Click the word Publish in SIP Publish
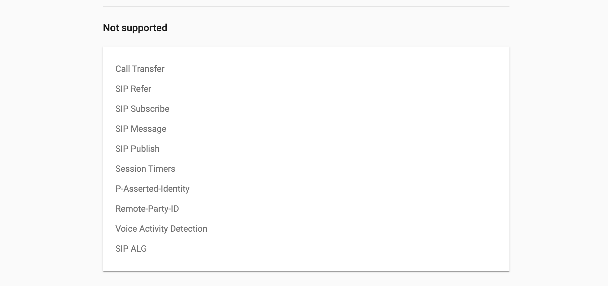This screenshot has width=608, height=286. pyautogui.click(x=145, y=149)
